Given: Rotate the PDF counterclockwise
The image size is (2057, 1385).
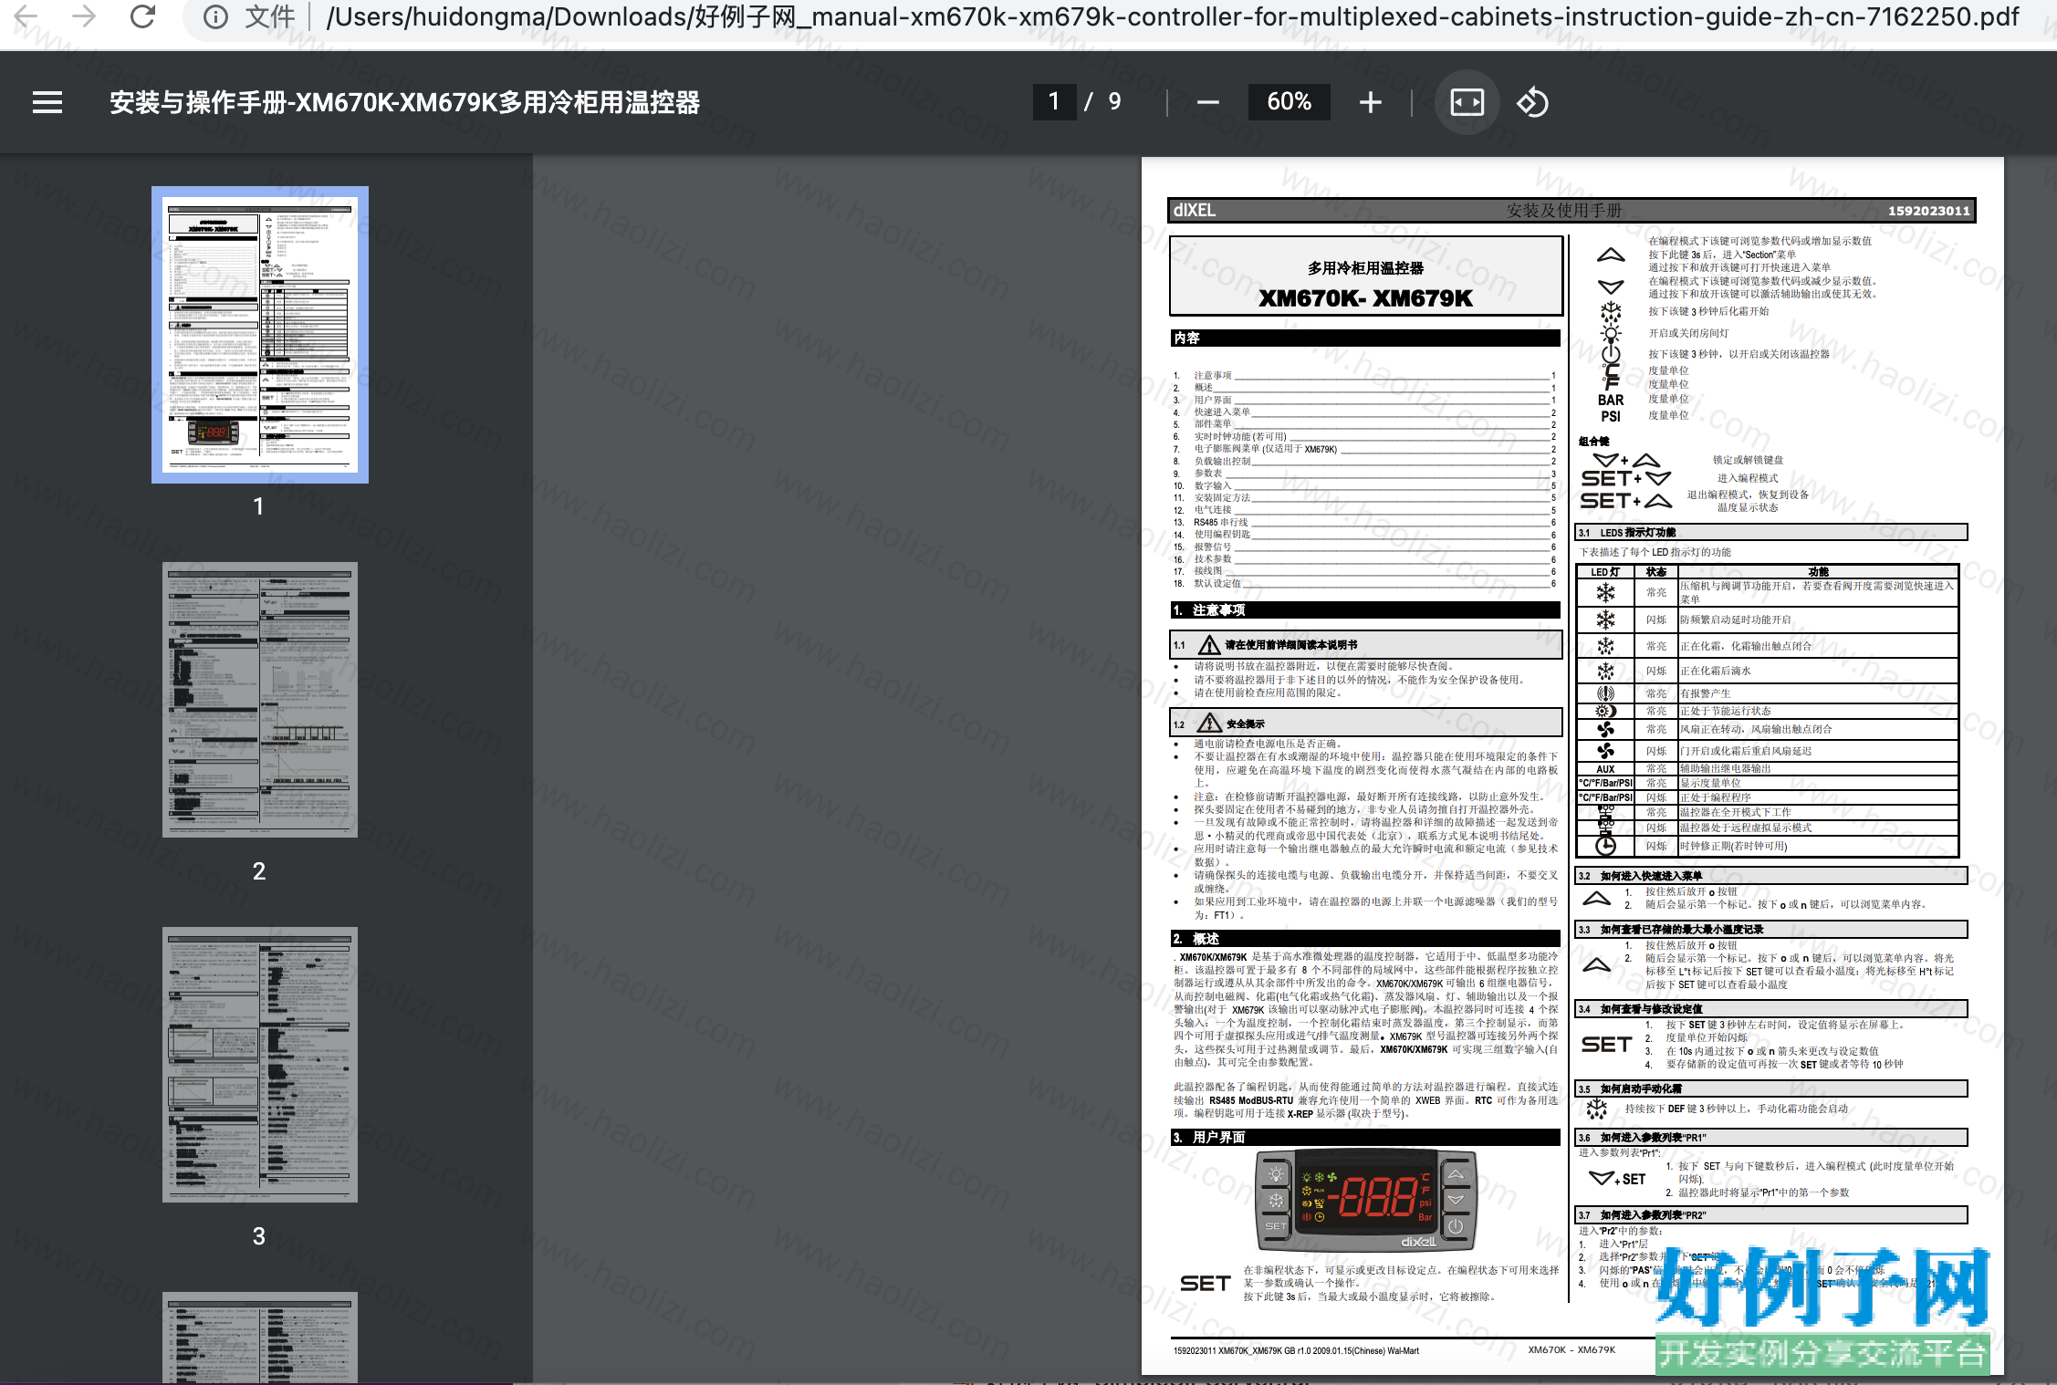Looking at the screenshot, I should click(x=1532, y=102).
